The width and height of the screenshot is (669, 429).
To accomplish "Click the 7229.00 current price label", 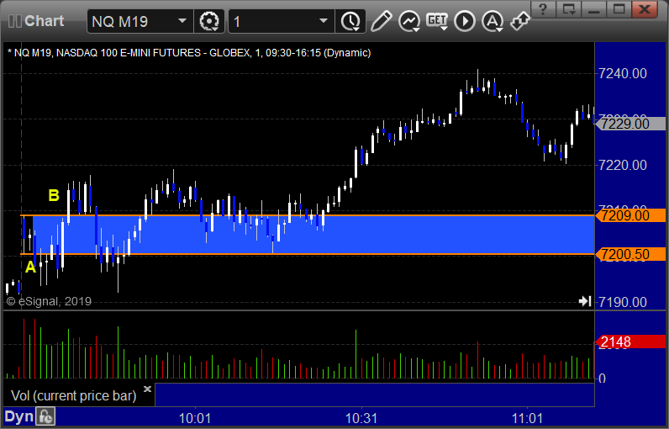I will [630, 124].
